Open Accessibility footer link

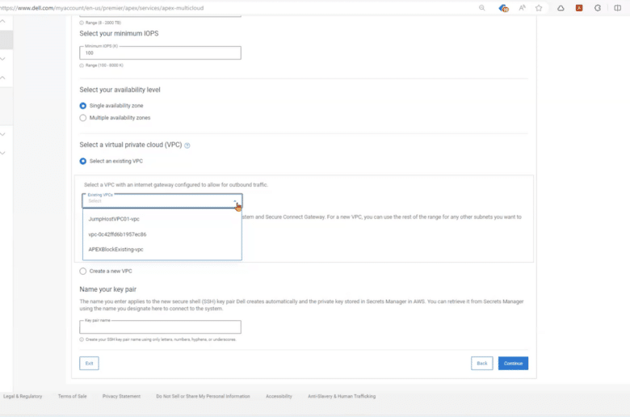279,397
